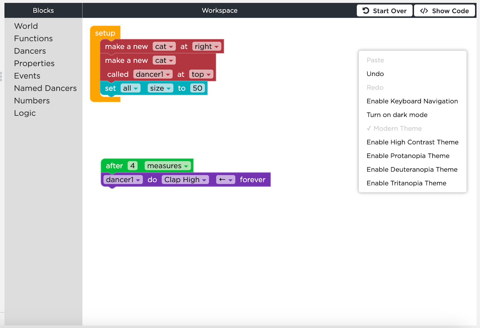480x328 pixels.
Task: Open the 'size' property dropdown
Action: (160, 88)
